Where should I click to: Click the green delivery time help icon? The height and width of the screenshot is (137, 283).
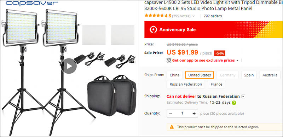tap(234, 103)
